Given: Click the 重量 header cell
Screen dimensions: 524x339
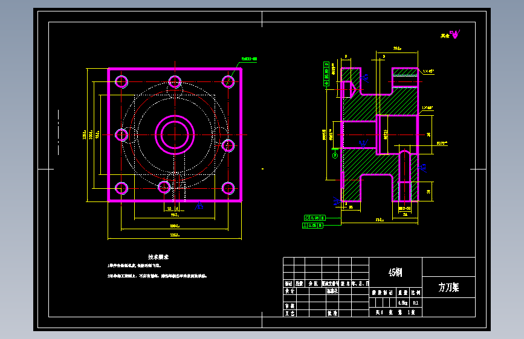Looking at the screenshot, I should pos(403,293).
